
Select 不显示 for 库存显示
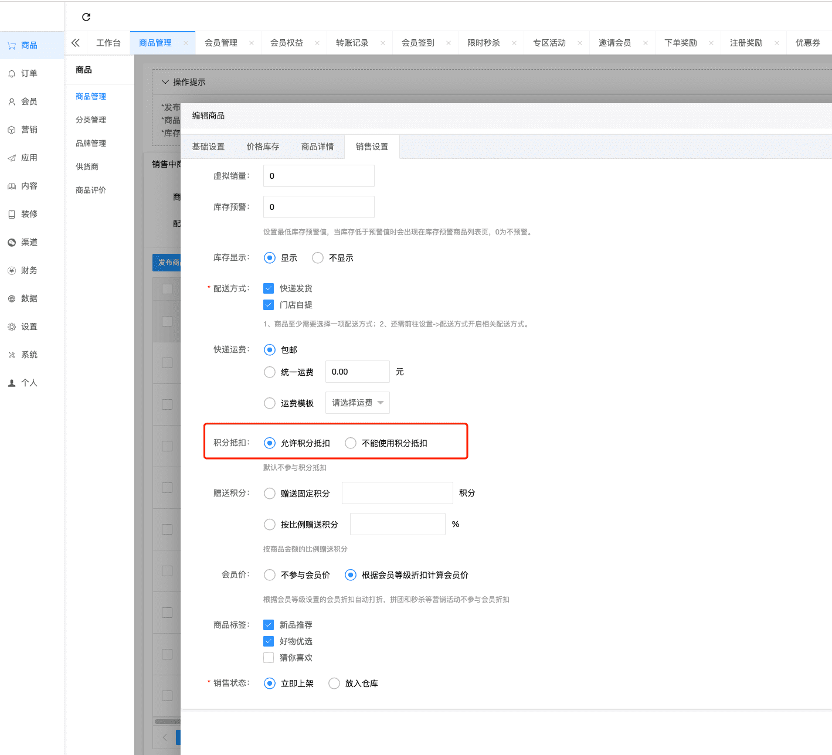tap(318, 258)
